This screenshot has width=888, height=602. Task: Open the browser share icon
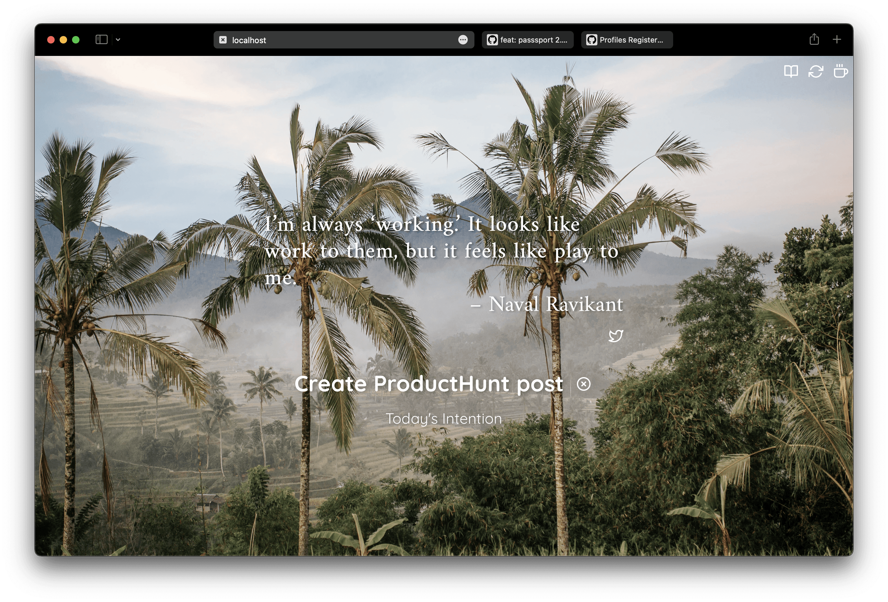tap(814, 39)
